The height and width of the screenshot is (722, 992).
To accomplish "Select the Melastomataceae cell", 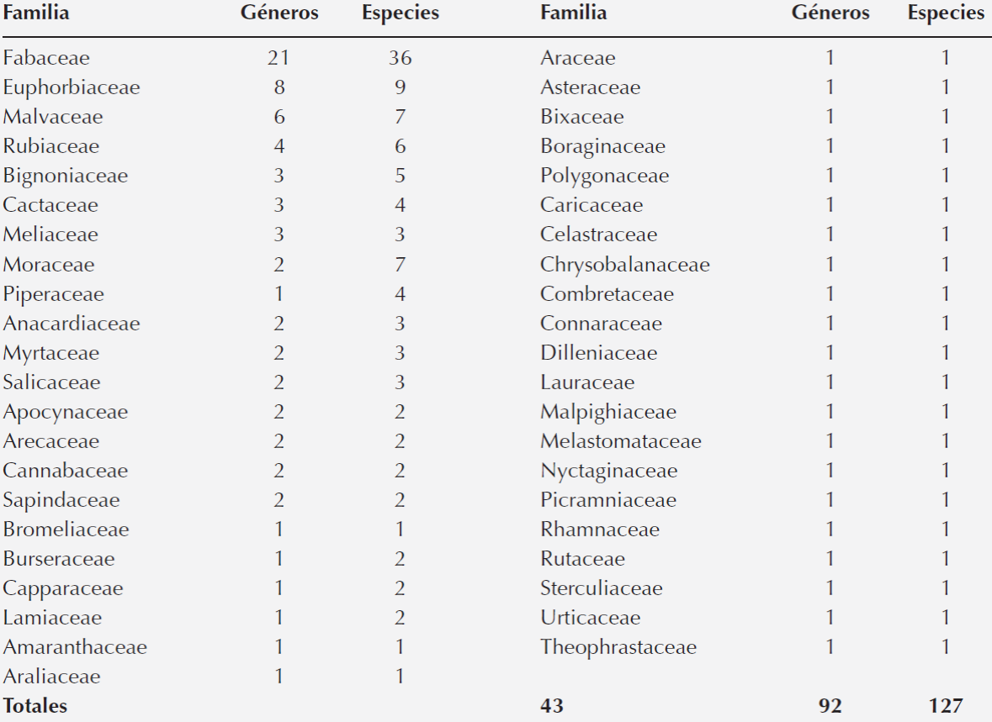I will [x=621, y=441].
